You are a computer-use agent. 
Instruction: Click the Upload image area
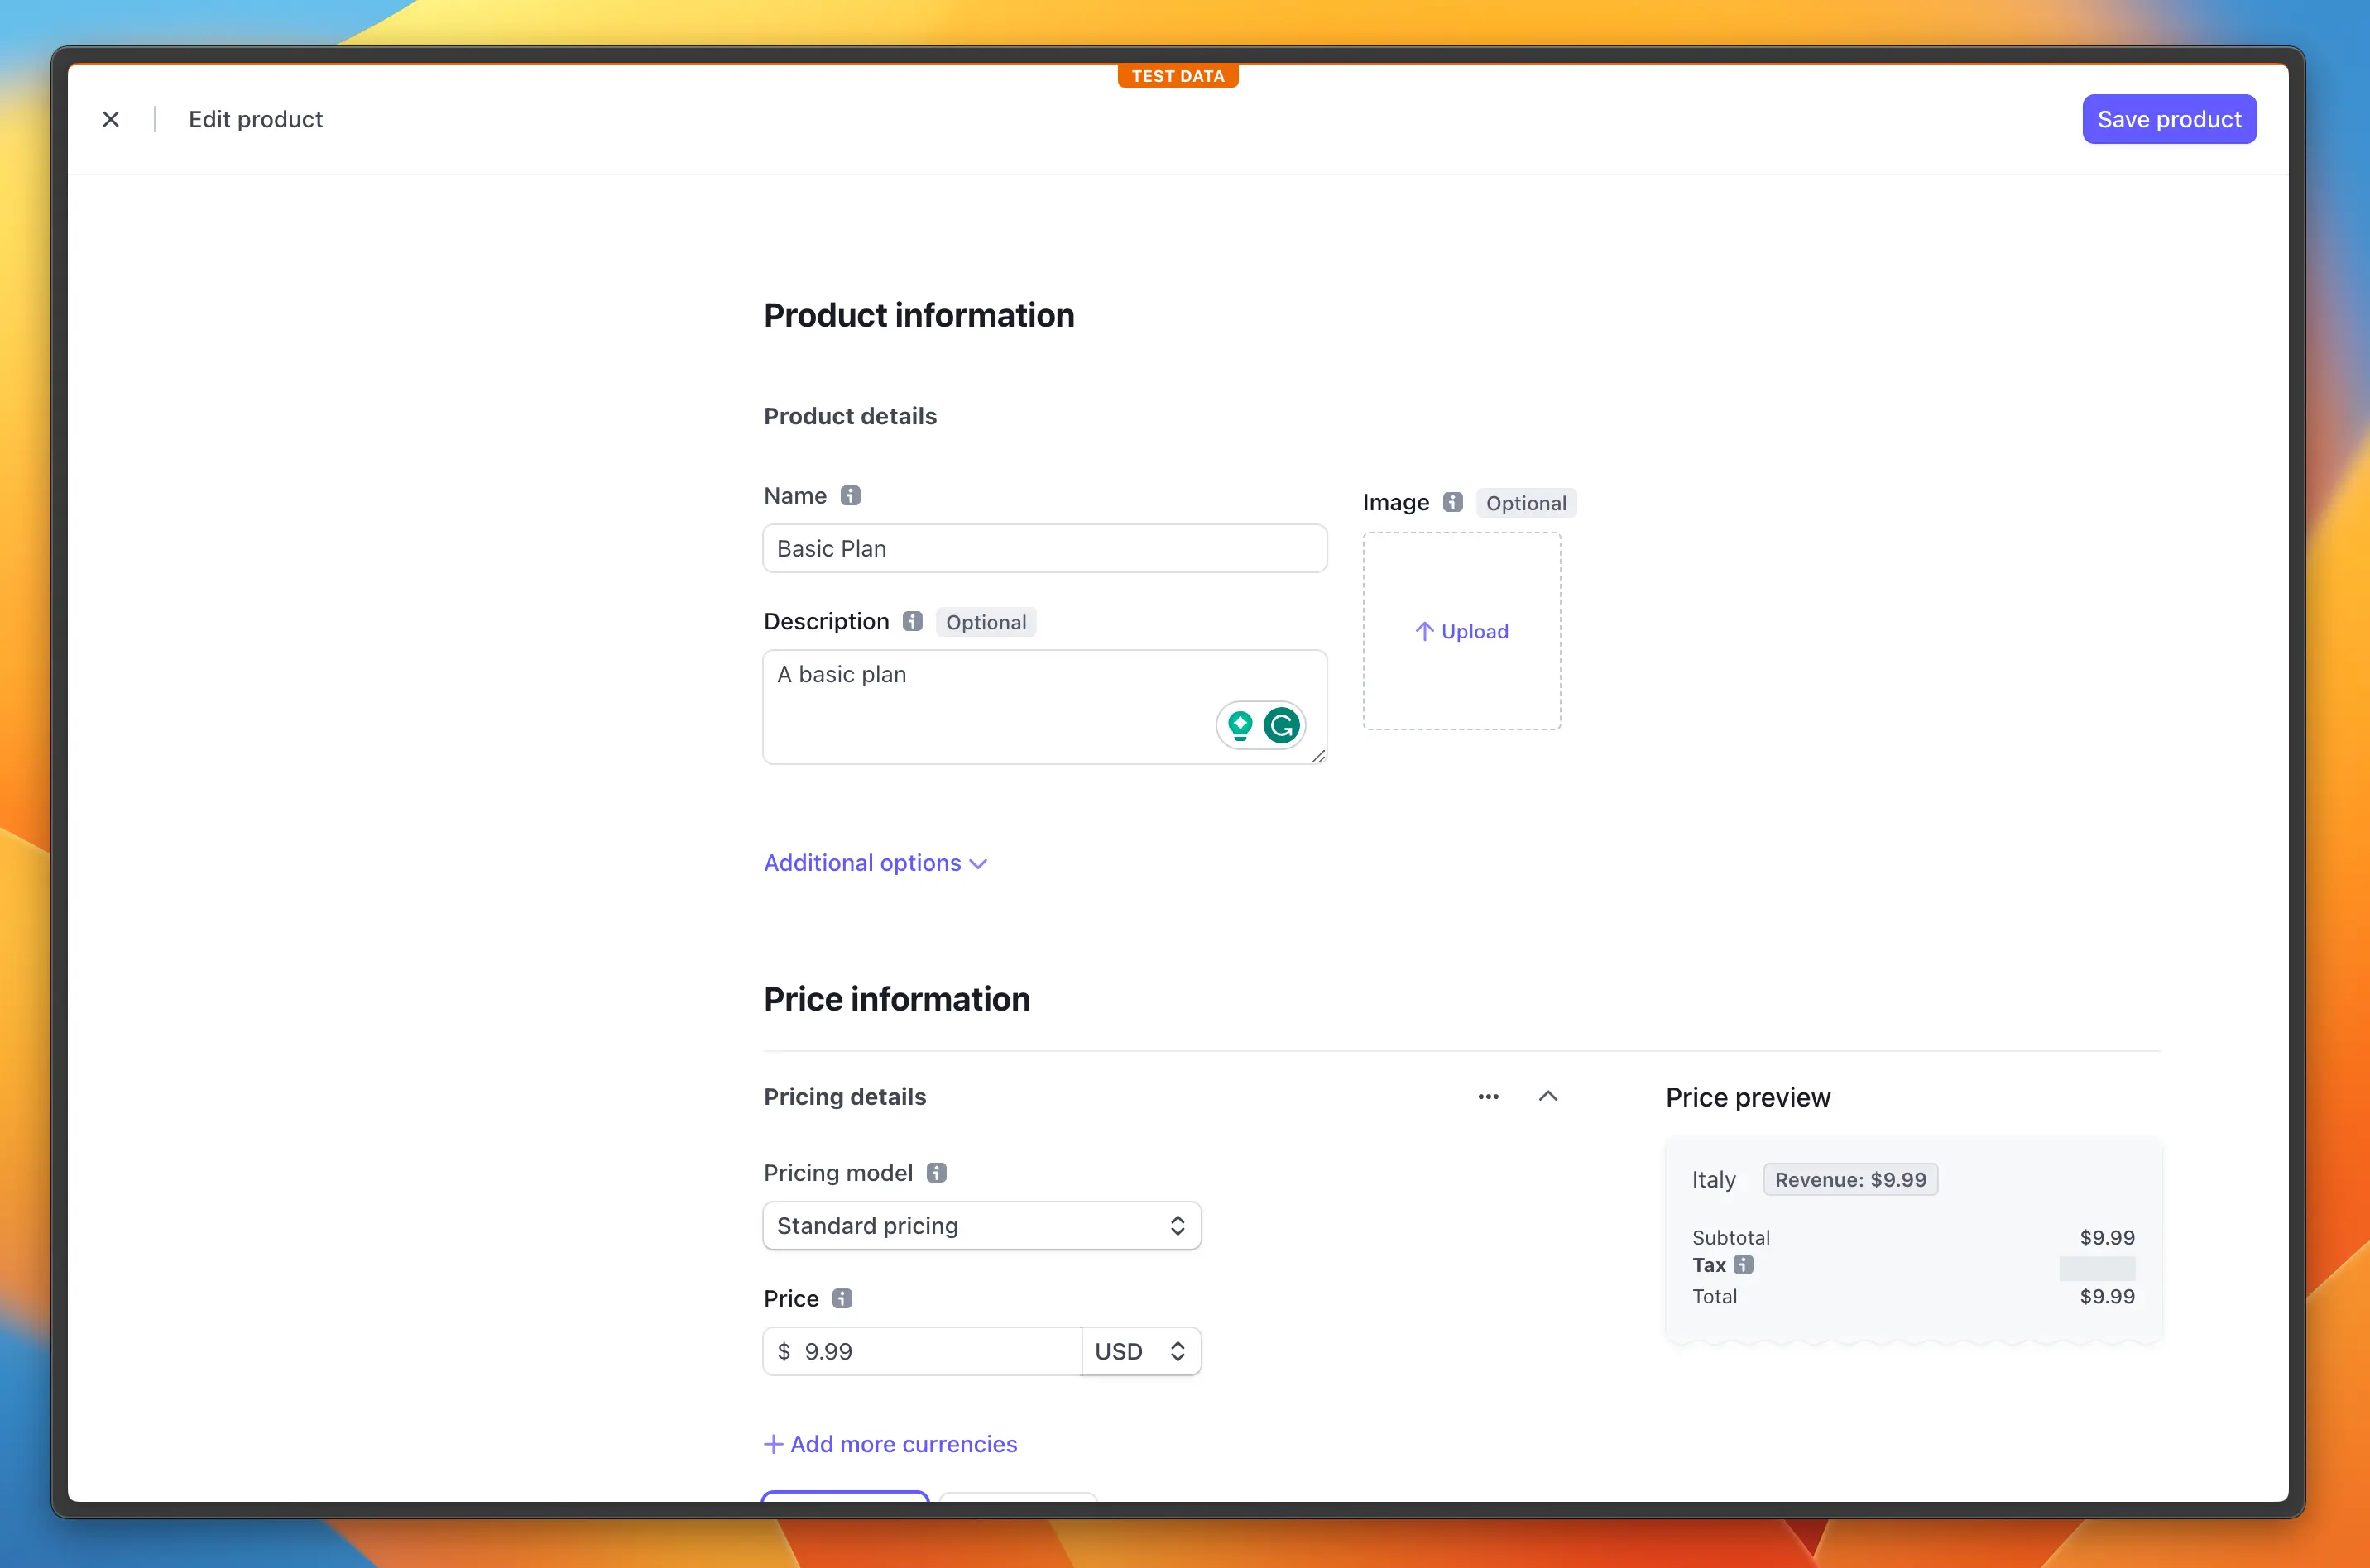pyautogui.click(x=1461, y=631)
